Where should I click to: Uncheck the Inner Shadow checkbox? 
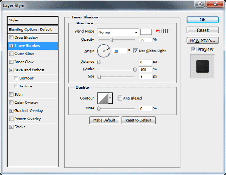coord(11,46)
